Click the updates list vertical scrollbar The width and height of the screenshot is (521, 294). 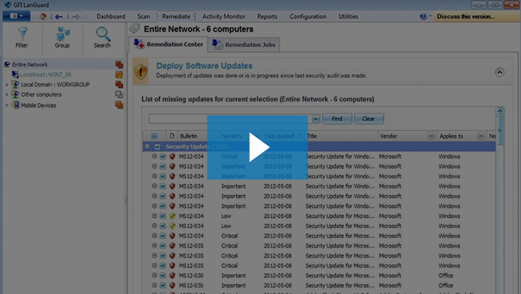[x=499, y=130]
